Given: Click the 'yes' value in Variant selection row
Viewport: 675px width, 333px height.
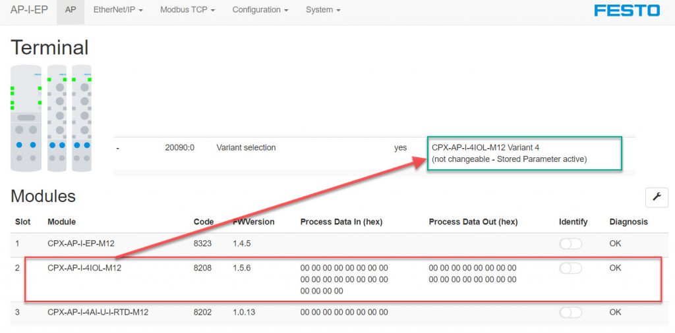Looking at the screenshot, I should (400, 148).
